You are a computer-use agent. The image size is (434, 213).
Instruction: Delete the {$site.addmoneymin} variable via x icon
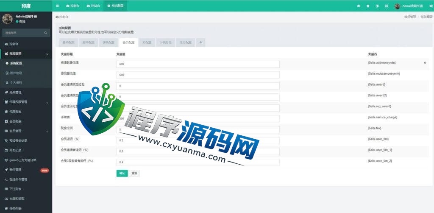[x=425, y=63]
